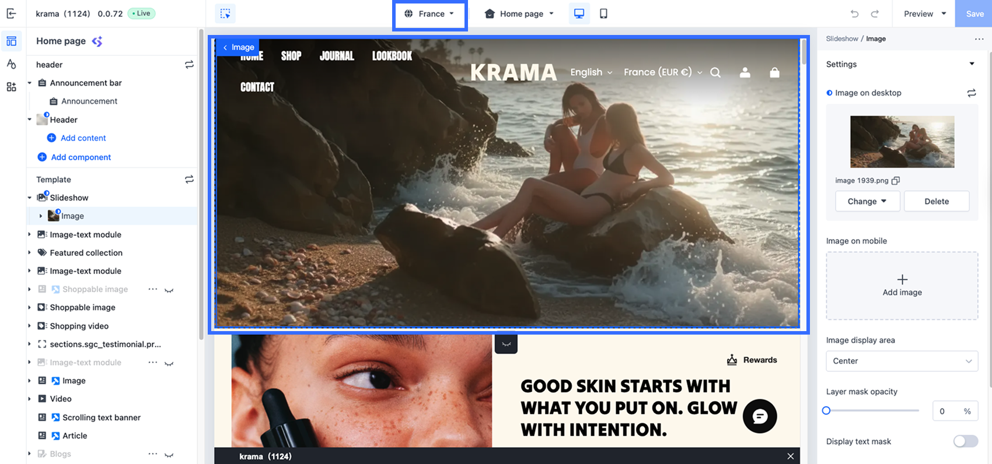The width and height of the screenshot is (992, 464).
Task: Click the hidden-section eye badge in preview
Action: click(x=506, y=344)
